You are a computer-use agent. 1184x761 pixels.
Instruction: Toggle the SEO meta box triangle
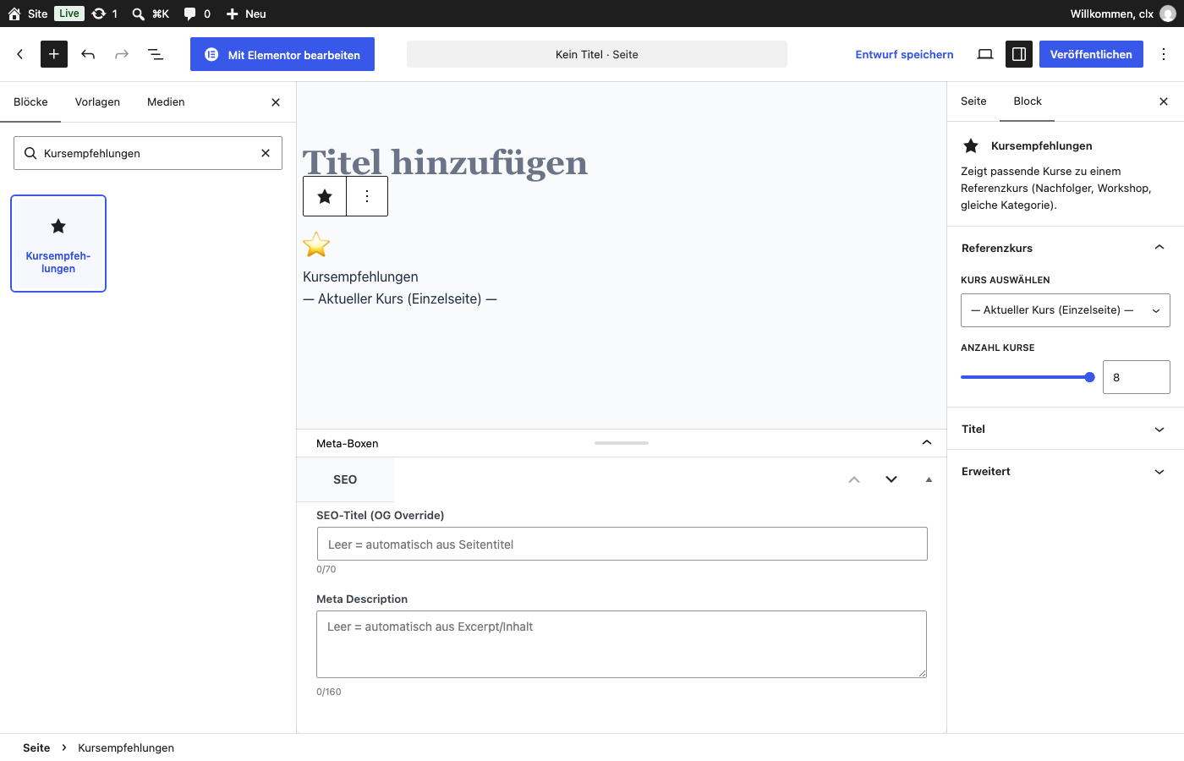point(929,479)
